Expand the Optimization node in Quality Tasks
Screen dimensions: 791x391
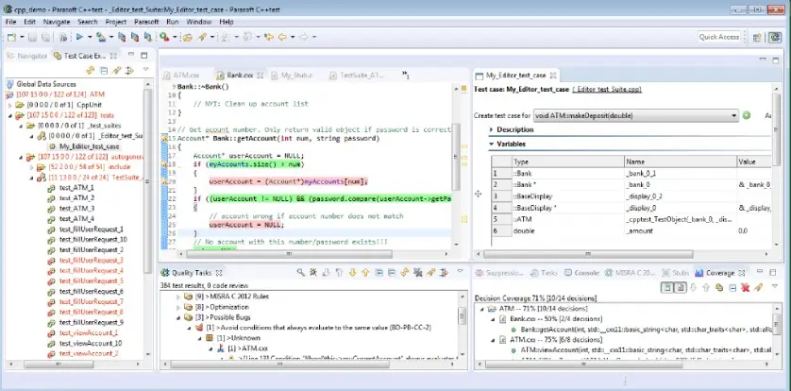(x=178, y=307)
